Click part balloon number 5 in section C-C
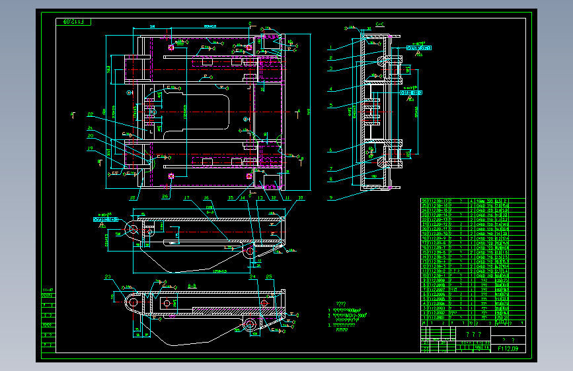The height and width of the screenshot is (371, 573). (x=331, y=106)
